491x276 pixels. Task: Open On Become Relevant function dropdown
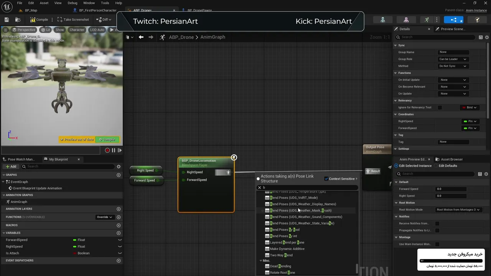pyautogui.click(x=453, y=87)
